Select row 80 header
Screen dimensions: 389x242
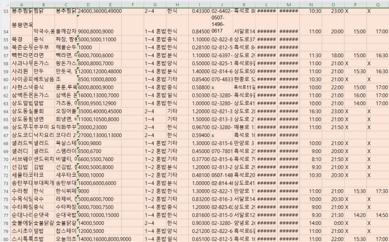(x=5, y=239)
